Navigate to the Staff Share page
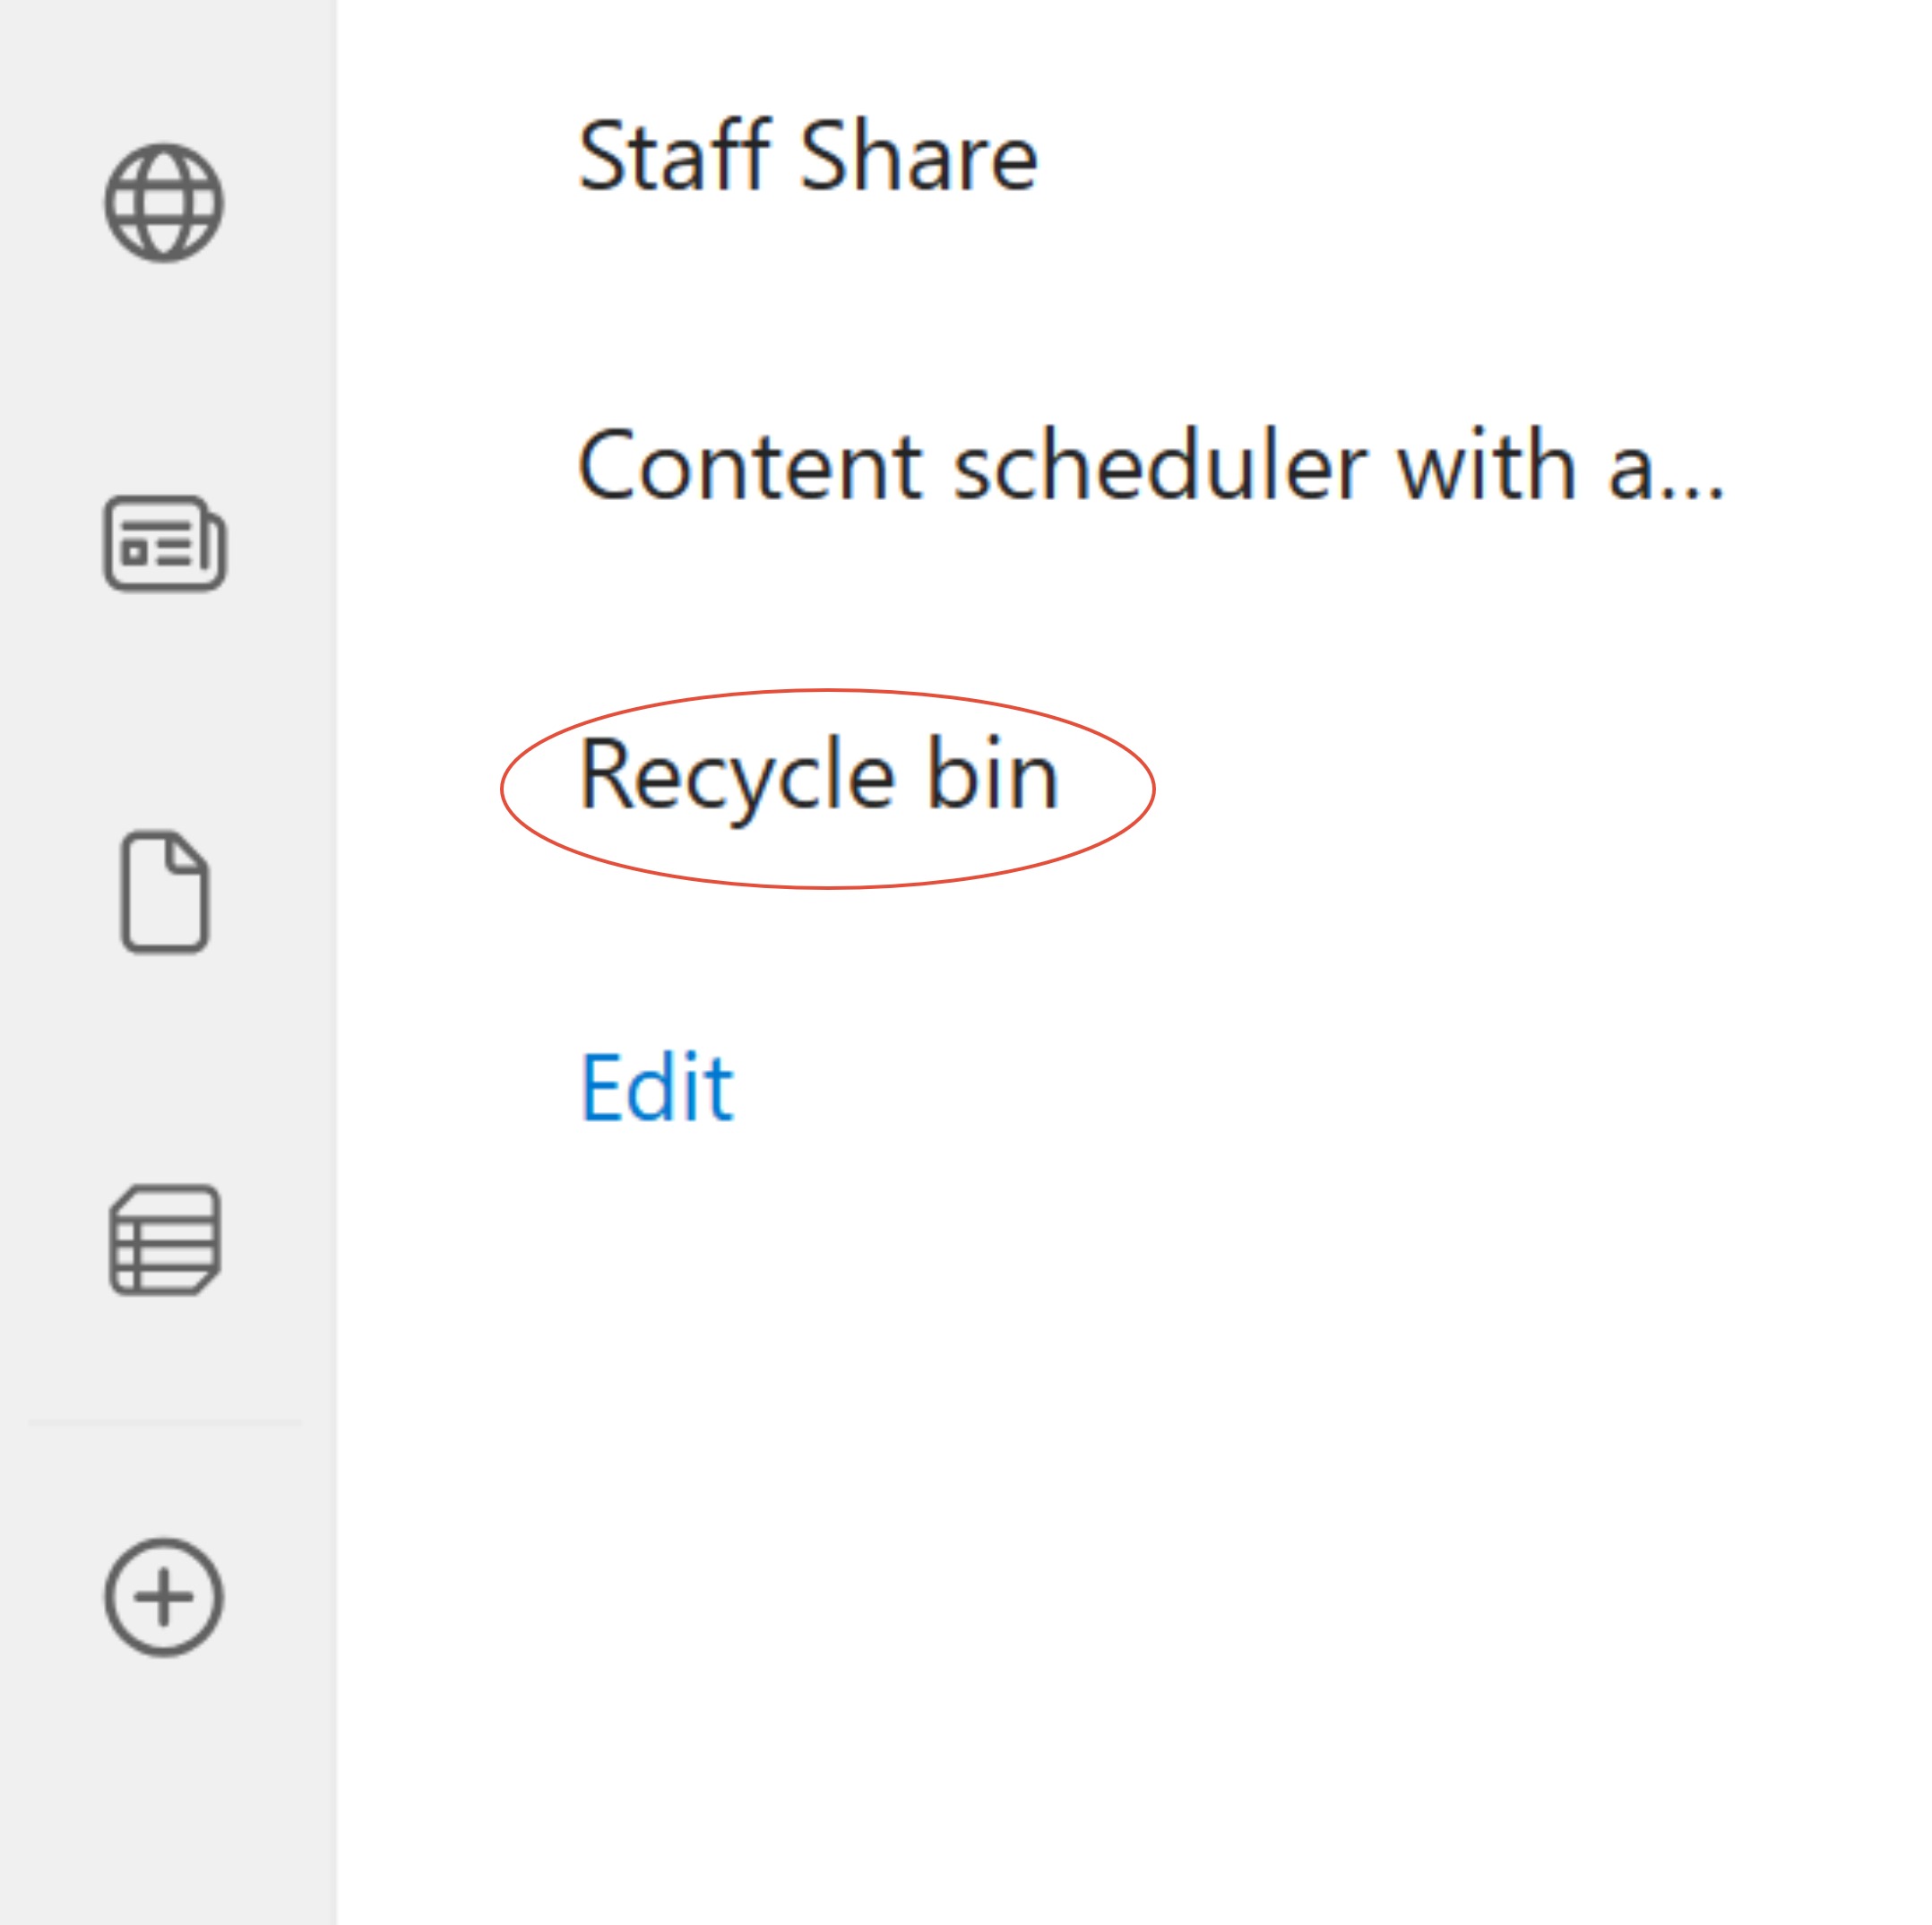 (x=808, y=156)
